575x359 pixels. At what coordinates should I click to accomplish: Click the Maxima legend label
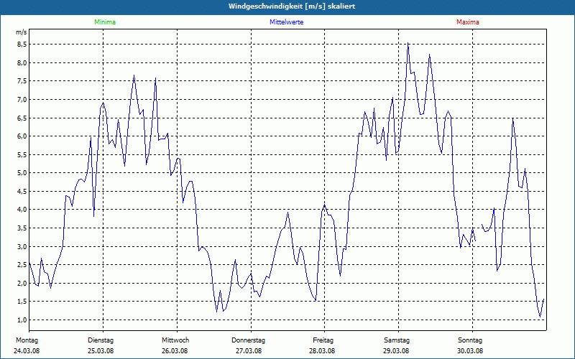[468, 22]
